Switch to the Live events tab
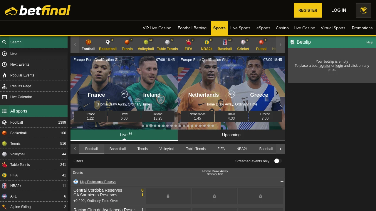The image size is (376, 211). point(124,135)
